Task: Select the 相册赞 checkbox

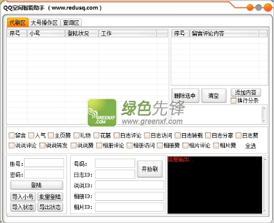Action: (160, 146)
